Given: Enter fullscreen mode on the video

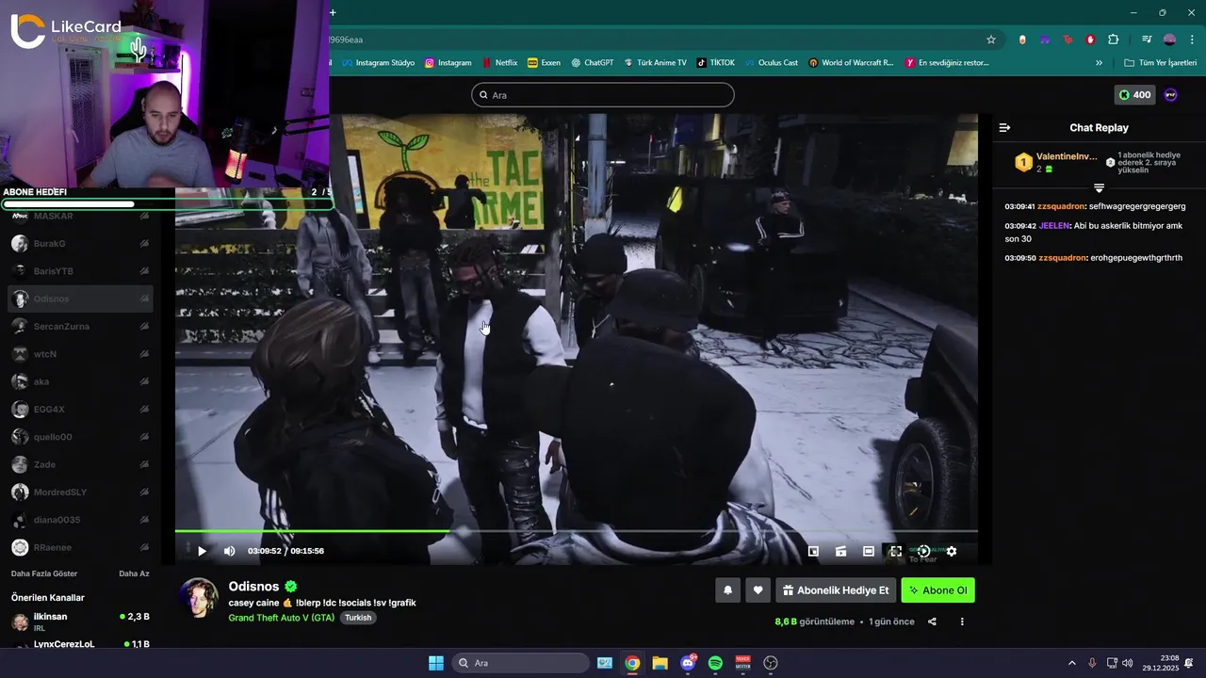Looking at the screenshot, I should 896,551.
